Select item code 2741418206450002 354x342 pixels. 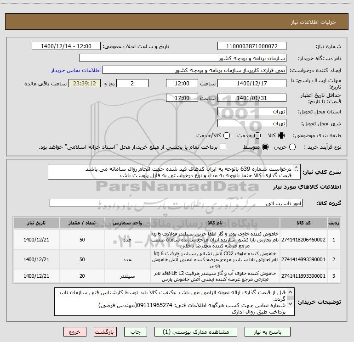click(x=303, y=240)
